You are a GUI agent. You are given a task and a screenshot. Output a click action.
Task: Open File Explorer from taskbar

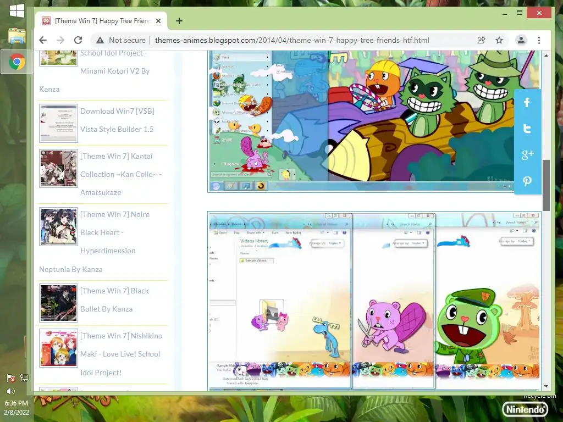(17, 36)
